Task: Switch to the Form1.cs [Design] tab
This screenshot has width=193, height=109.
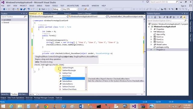Action: pyautogui.click(x=84, y=13)
